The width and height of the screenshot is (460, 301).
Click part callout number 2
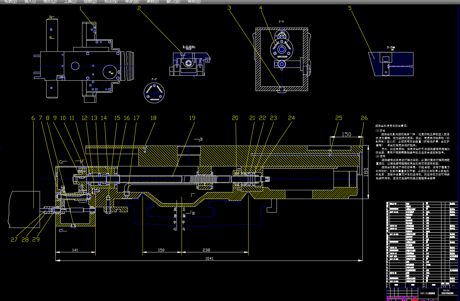(139, 8)
